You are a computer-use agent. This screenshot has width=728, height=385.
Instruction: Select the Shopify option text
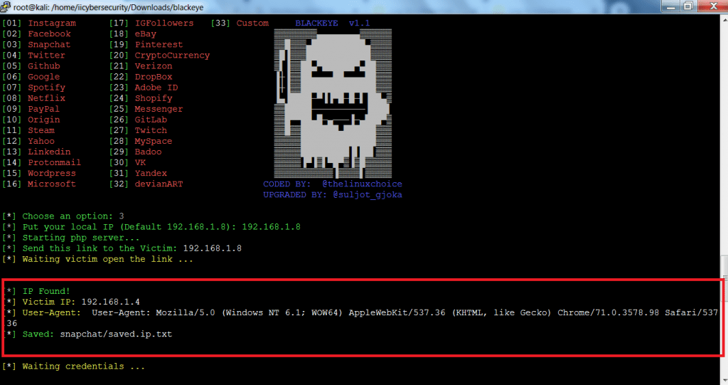pos(154,97)
